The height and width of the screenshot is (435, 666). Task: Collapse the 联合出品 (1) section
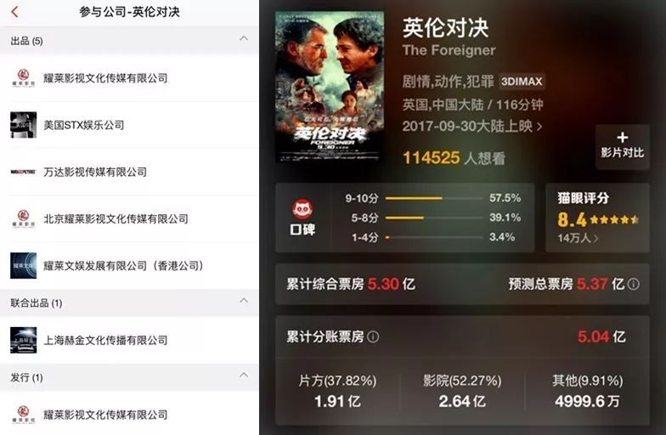click(244, 301)
